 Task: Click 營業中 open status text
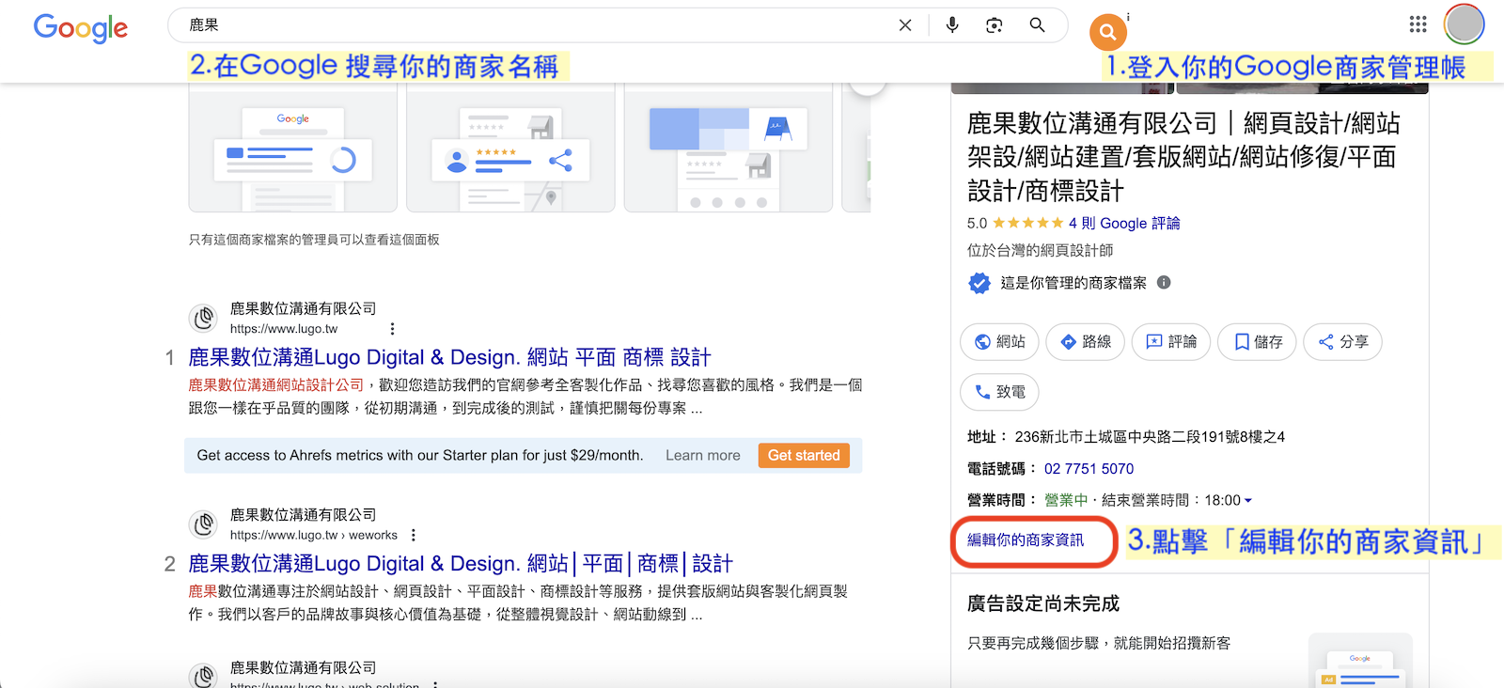click(1066, 500)
